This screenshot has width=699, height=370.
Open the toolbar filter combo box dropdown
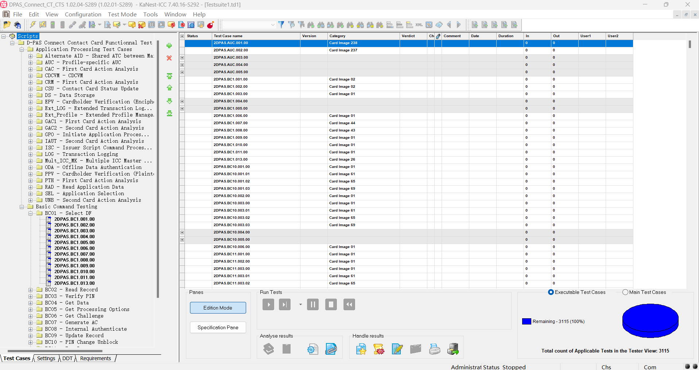pyautogui.click(x=272, y=25)
